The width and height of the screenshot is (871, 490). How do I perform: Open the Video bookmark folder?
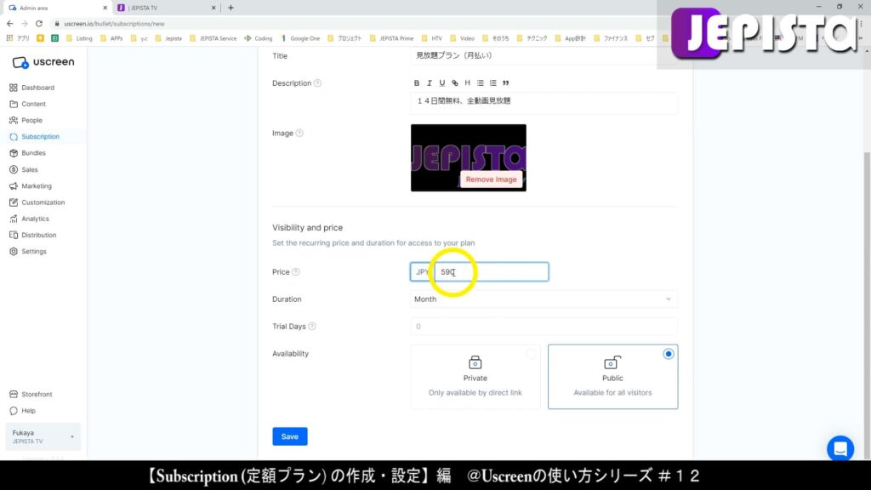[462, 38]
